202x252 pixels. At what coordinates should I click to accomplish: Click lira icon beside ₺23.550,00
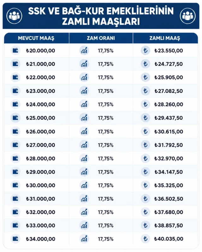146,51
